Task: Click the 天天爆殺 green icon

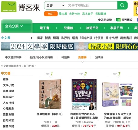Action: pyautogui.click(x=118, y=20)
